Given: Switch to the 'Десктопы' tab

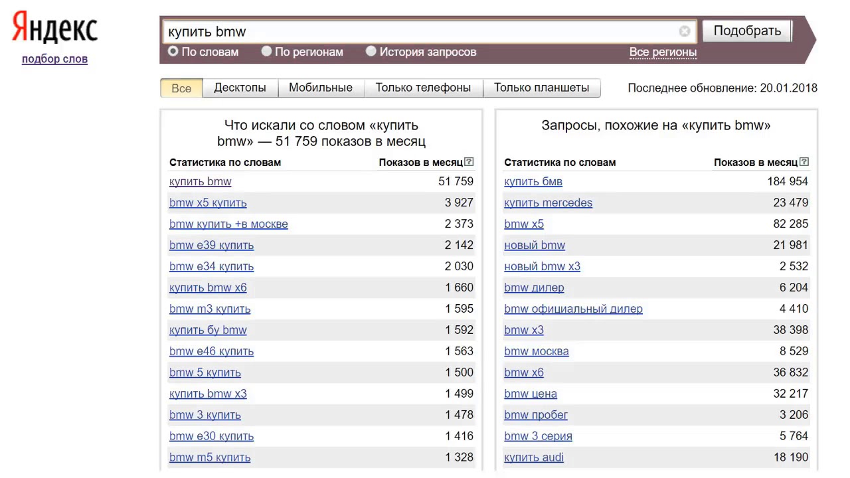Looking at the screenshot, I should point(240,88).
